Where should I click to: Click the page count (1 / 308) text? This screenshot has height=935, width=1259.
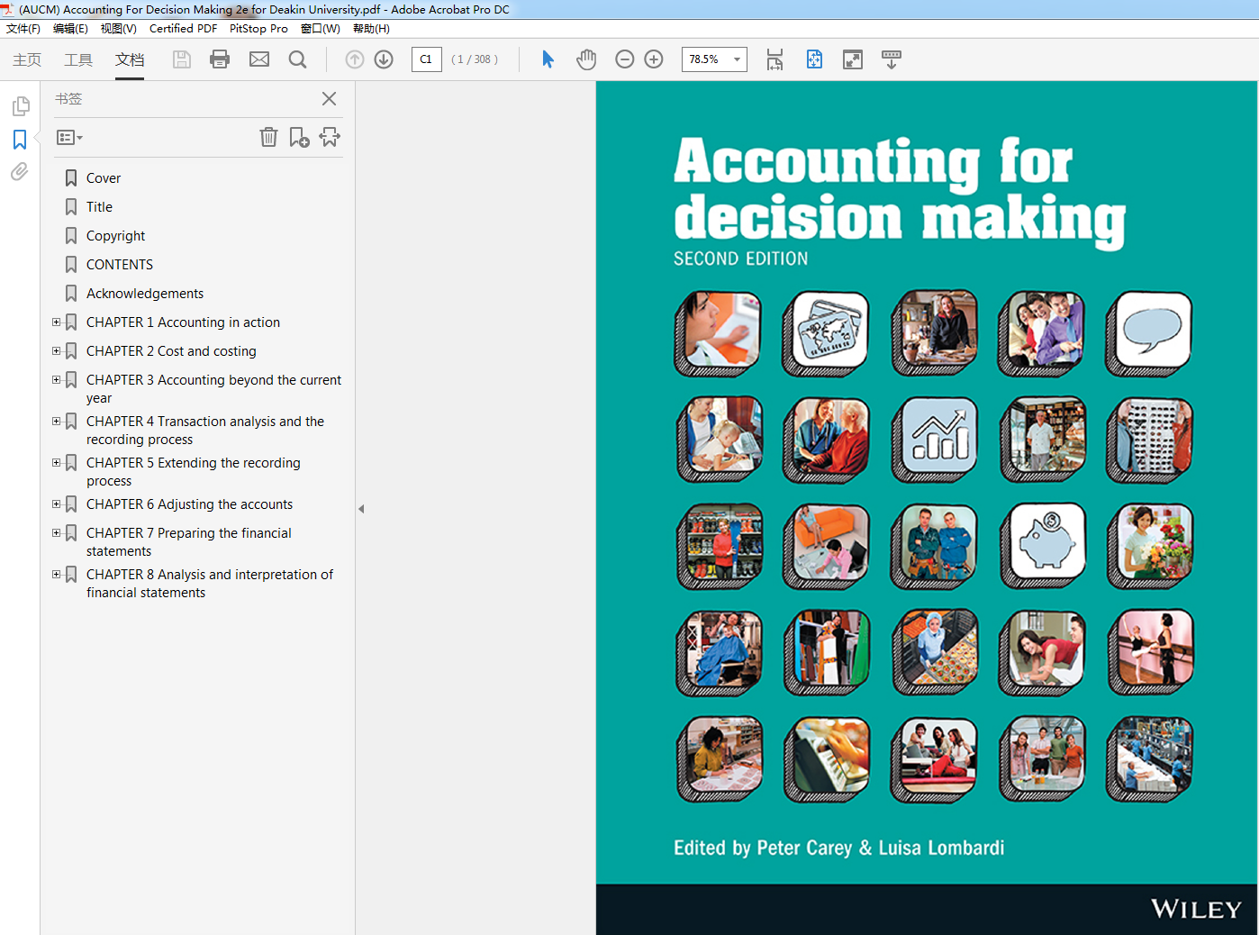(475, 59)
